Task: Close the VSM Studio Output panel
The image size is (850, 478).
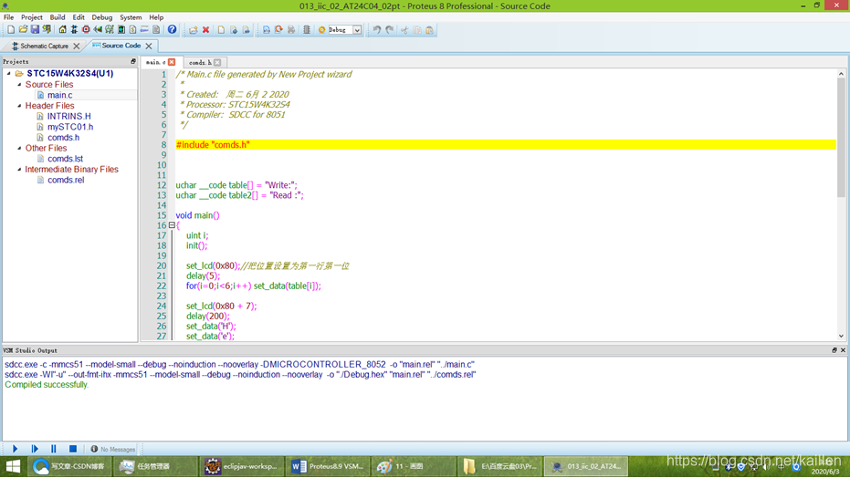Action: [x=843, y=350]
